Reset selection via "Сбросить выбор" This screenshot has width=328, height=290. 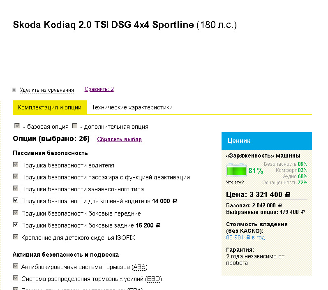pyautogui.click(x=119, y=139)
